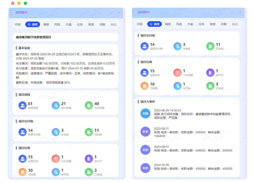Click 收款 marker with amount 608000
The width and height of the screenshot is (254, 182).
[145, 150]
